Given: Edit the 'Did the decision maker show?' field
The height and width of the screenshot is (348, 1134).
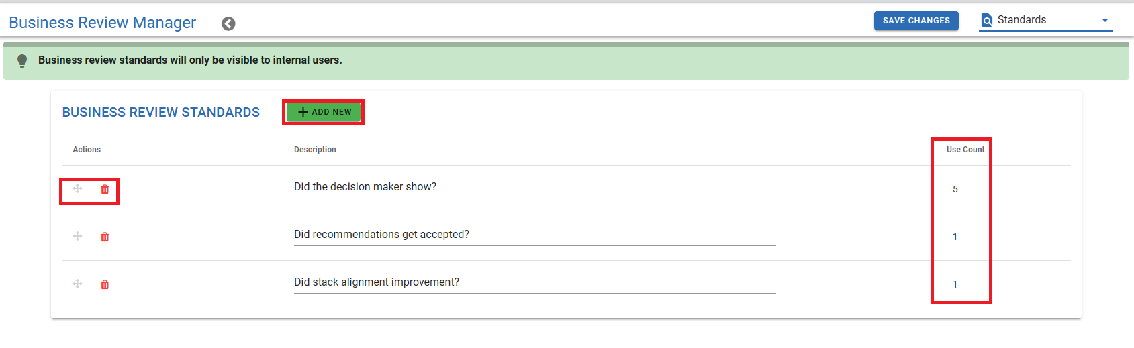Looking at the screenshot, I should (534, 187).
